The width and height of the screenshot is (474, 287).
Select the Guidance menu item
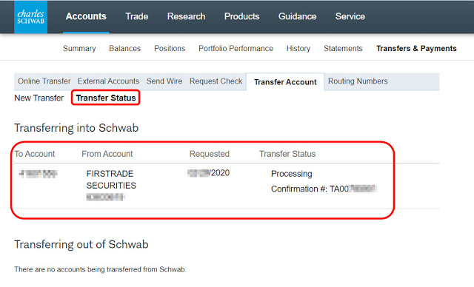pos(298,16)
